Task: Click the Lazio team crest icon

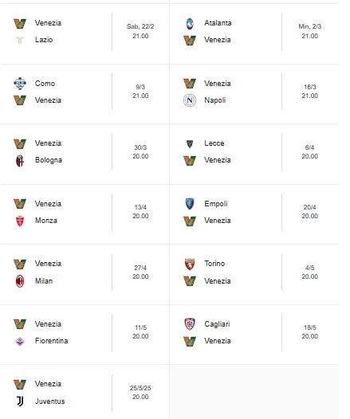Action: tap(20, 40)
